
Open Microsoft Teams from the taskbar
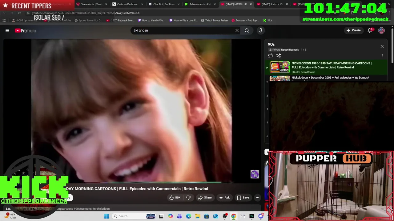coord(179,216)
